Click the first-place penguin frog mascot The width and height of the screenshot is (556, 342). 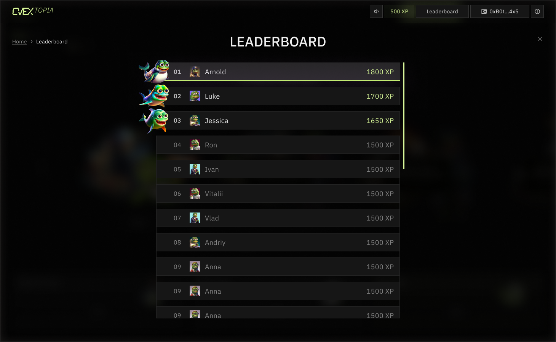coord(154,71)
